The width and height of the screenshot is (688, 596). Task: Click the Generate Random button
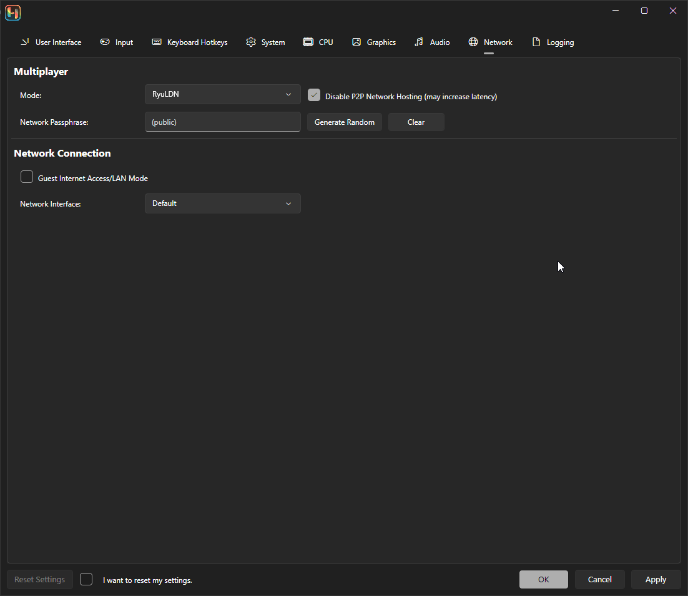(345, 122)
